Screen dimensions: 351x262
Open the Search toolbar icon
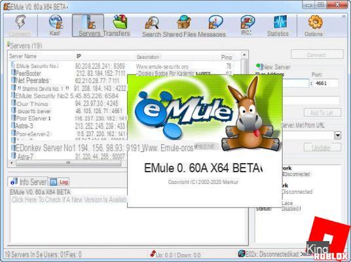[x=152, y=23]
